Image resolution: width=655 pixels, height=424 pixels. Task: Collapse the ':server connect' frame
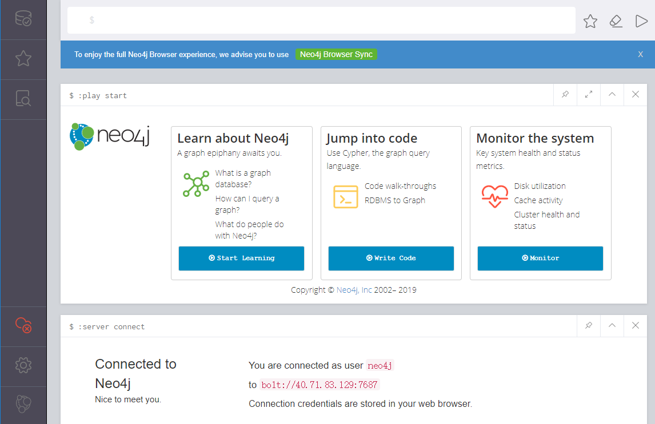click(612, 325)
